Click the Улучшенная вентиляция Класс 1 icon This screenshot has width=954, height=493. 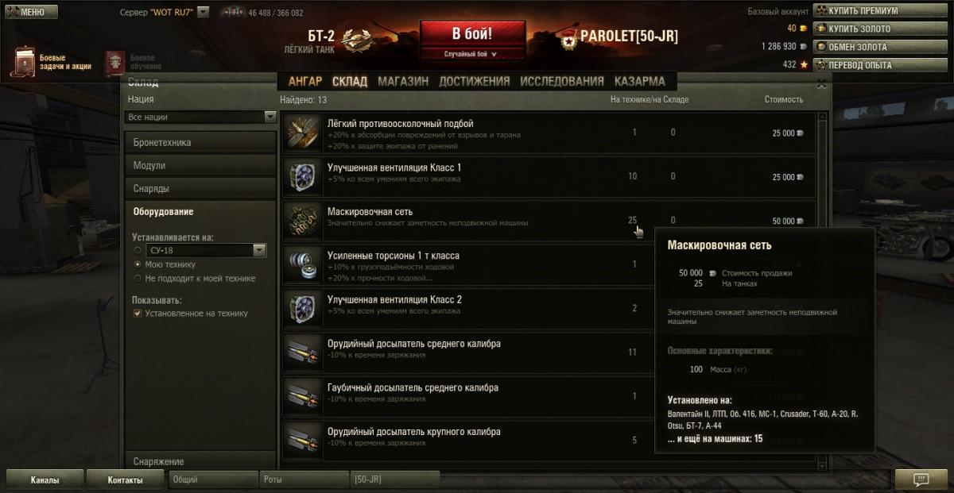(303, 176)
